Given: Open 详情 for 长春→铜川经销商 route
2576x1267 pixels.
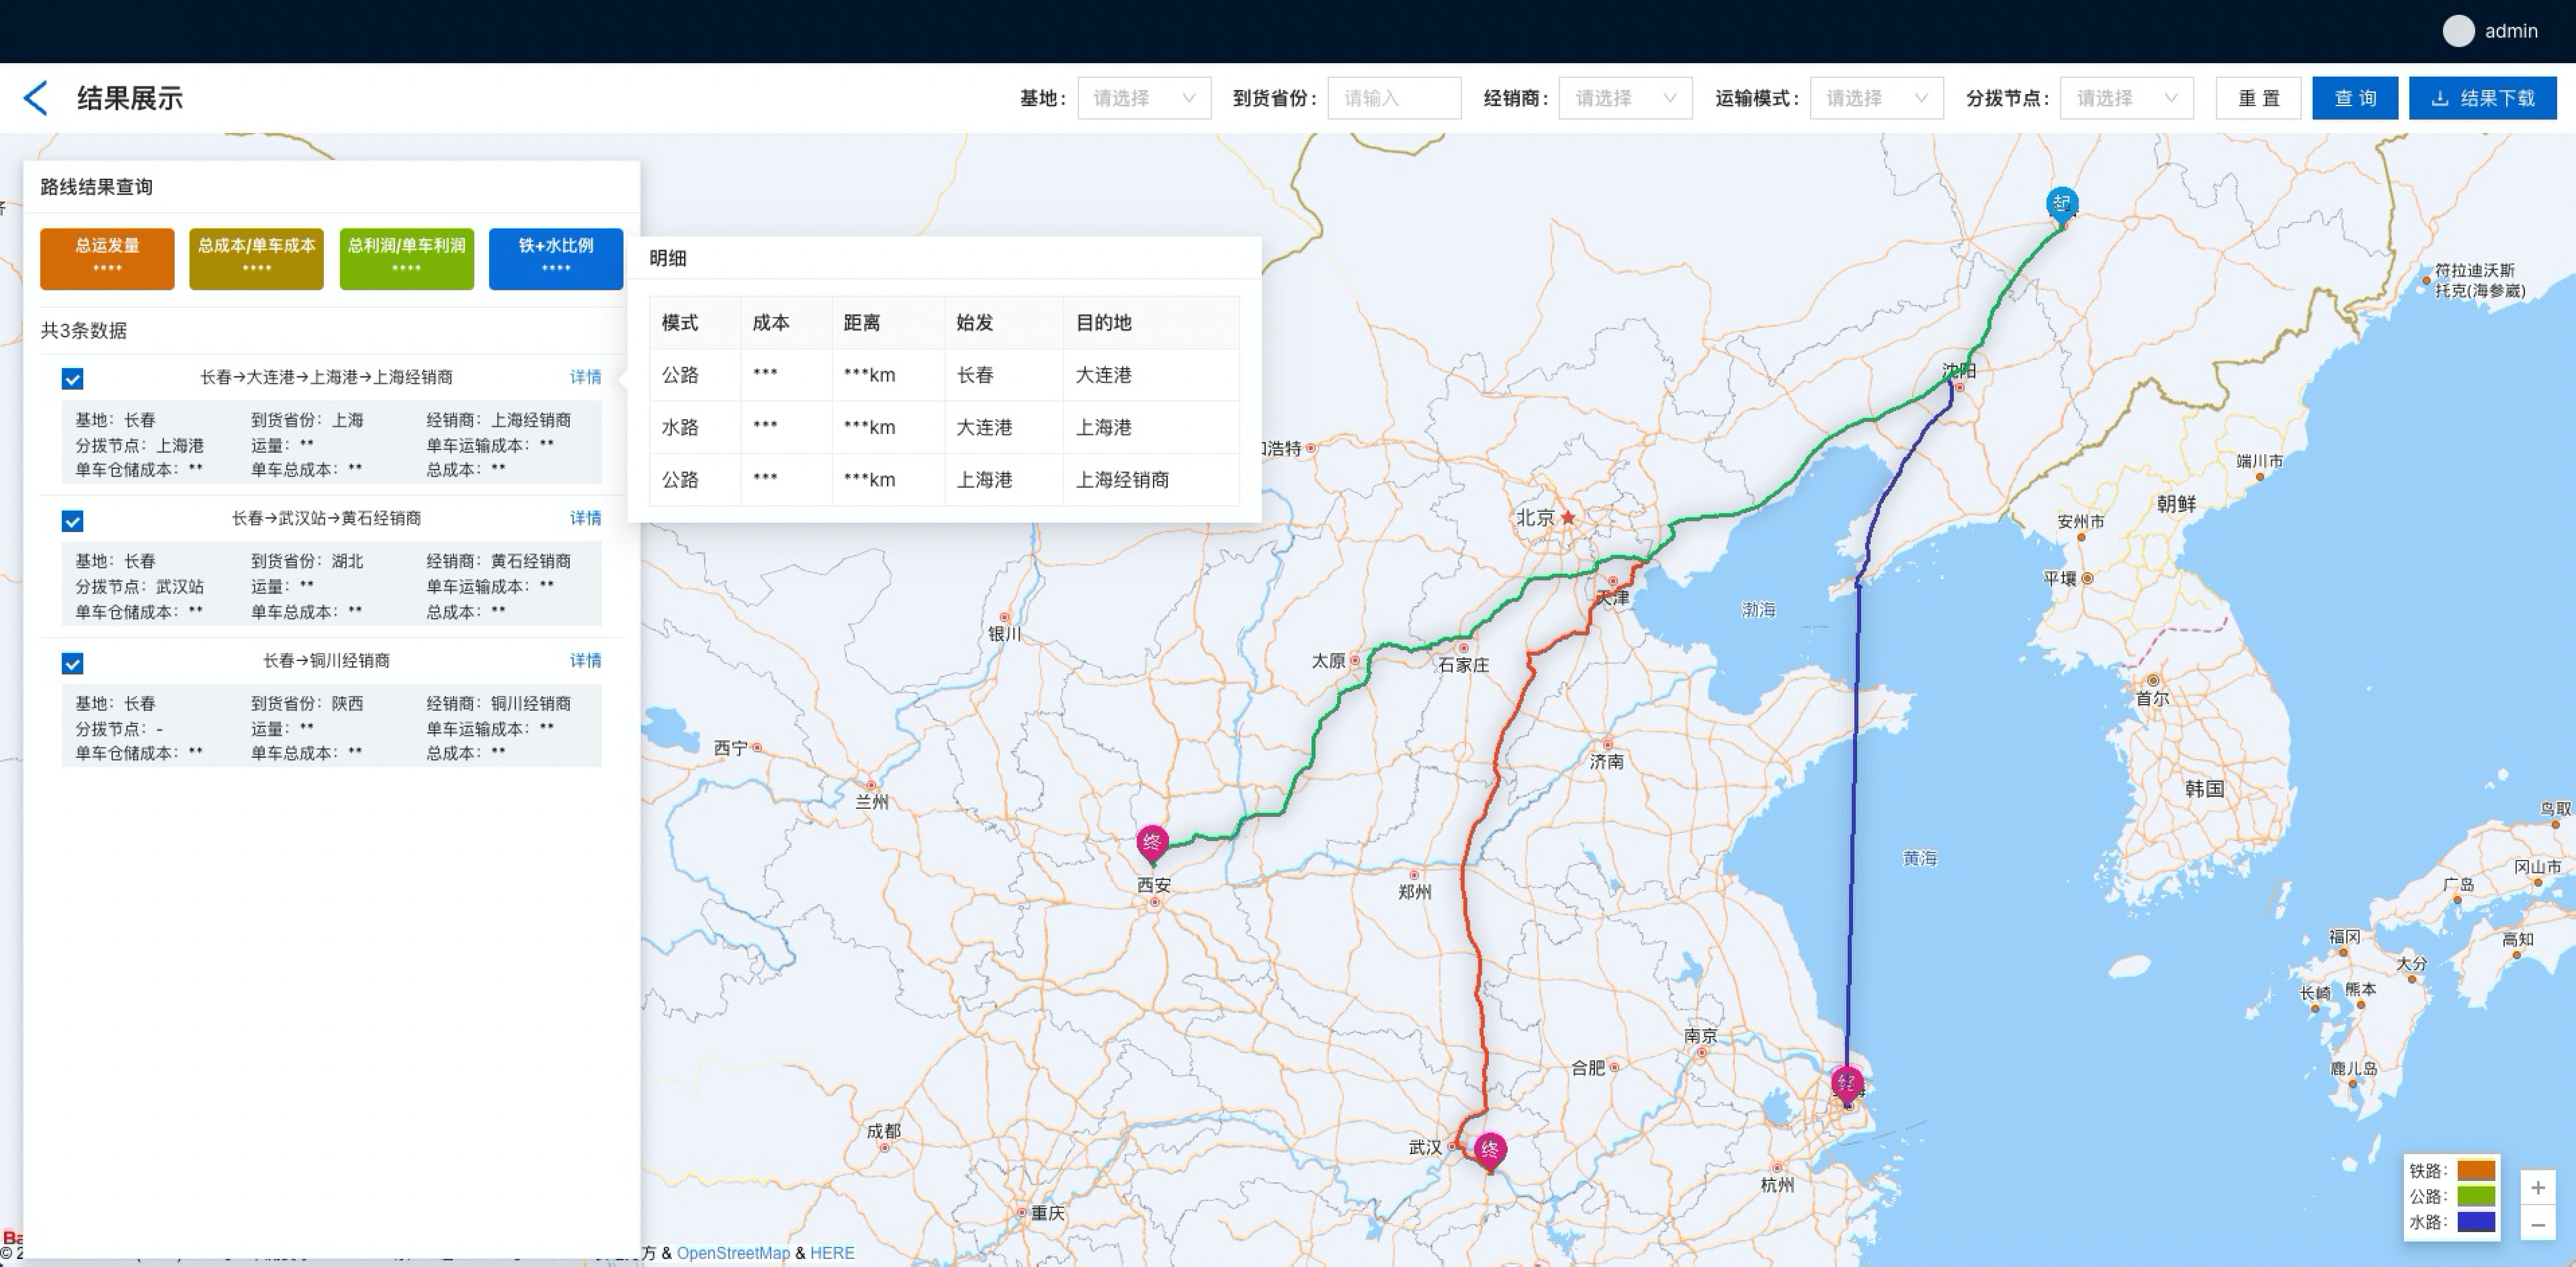Looking at the screenshot, I should tap(585, 661).
